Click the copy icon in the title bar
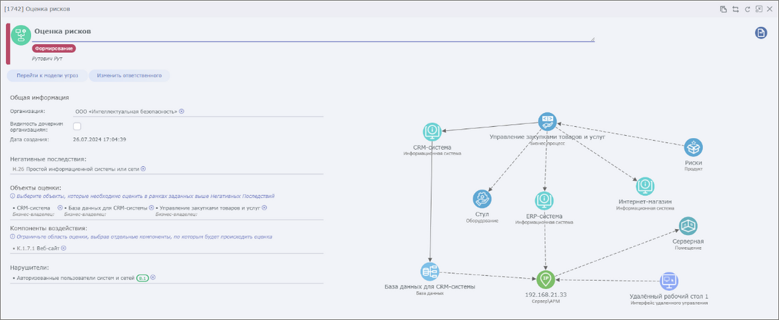This screenshot has height=320, width=779. pos(723,9)
